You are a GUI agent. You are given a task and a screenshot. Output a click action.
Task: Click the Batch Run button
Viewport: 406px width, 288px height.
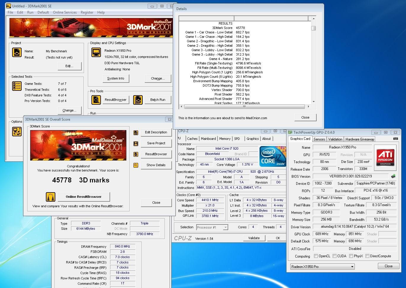pyautogui.click(x=158, y=100)
